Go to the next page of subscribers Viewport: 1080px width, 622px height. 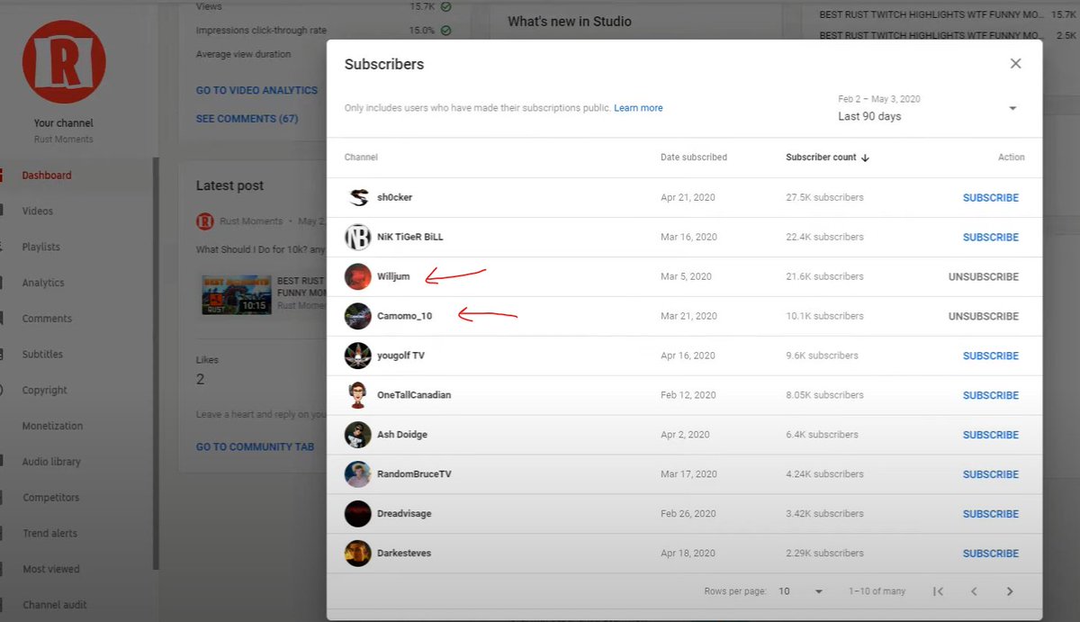(x=1009, y=590)
